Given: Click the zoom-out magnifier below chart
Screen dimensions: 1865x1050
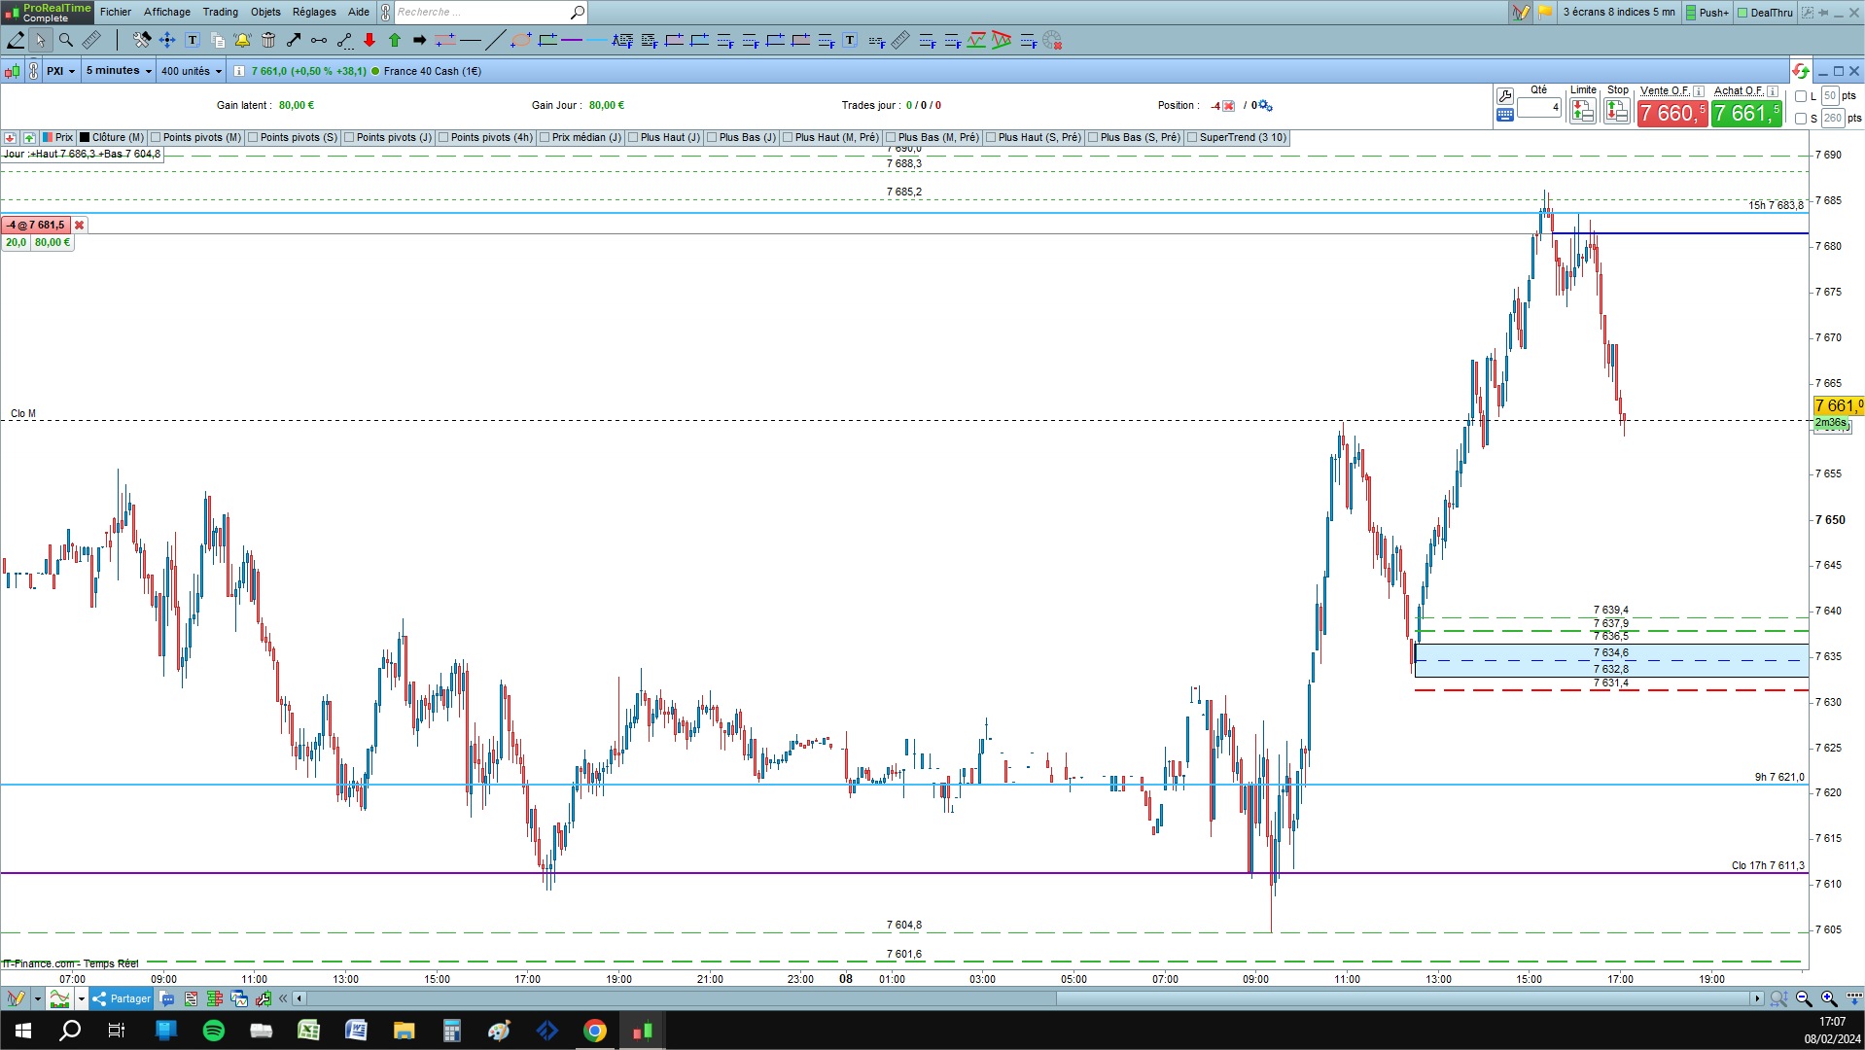Looking at the screenshot, I should 1804,998.
